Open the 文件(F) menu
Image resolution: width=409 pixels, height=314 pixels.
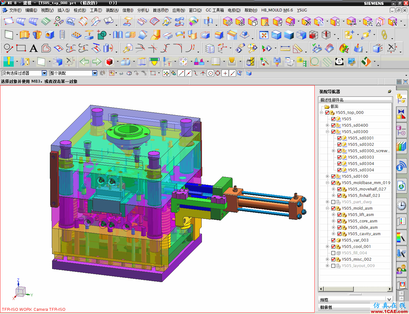[15, 10]
